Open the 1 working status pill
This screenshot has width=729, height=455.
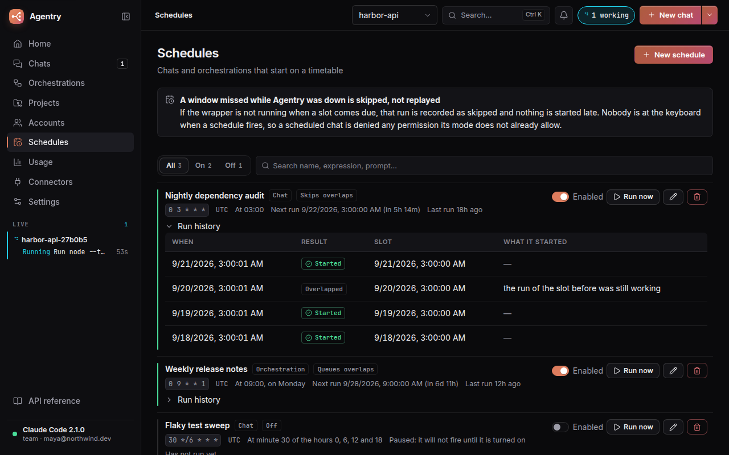coord(606,15)
